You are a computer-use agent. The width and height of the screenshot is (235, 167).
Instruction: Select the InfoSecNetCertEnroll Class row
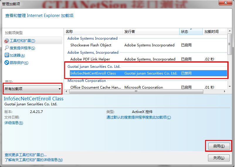tap(148, 73)
